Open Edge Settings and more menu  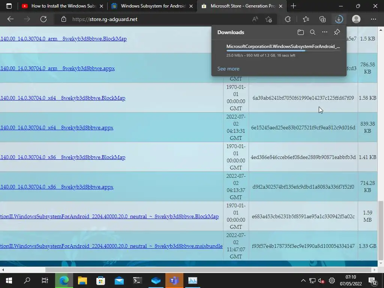point(373,19)
